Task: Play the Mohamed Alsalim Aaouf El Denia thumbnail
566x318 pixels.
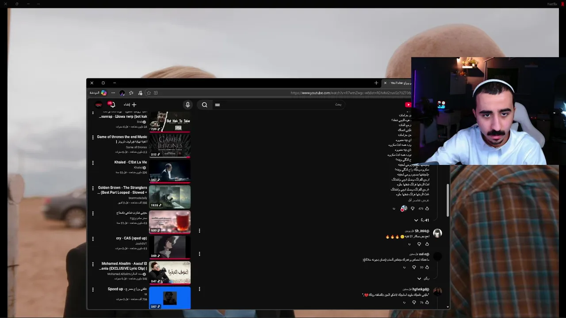Action: [170, 273]
